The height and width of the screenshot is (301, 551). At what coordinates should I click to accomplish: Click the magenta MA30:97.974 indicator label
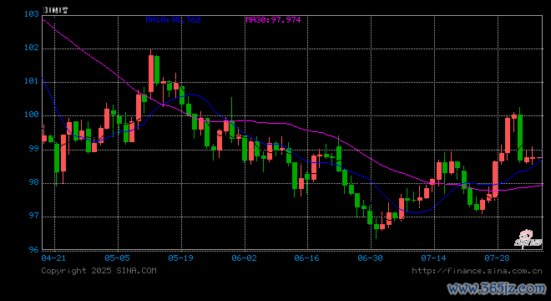[273, 20]
